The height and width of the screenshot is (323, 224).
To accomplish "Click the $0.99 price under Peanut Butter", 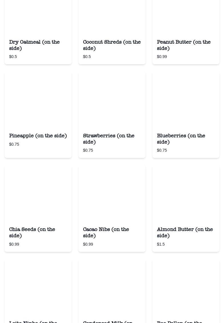I will point(162,57).
